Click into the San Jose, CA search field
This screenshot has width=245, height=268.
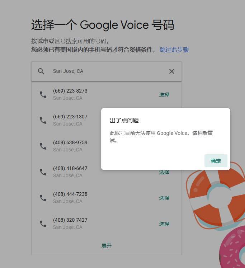click(x=107, y=71)
